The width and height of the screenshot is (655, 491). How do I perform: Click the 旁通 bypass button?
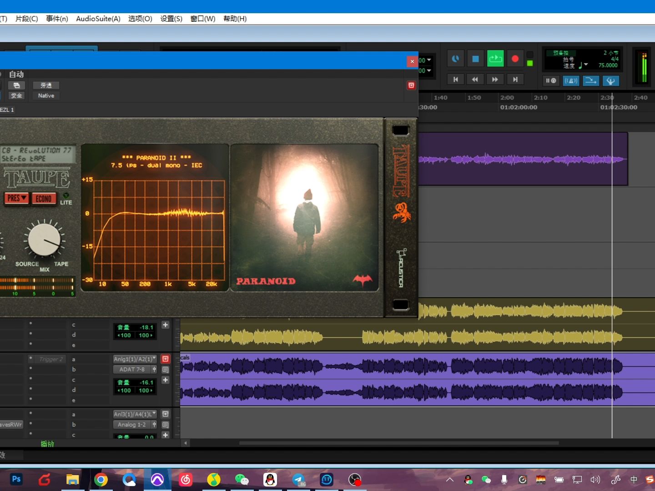(x=46, y=85)
